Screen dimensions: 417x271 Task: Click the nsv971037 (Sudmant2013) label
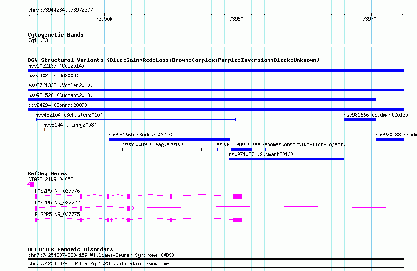(x=261, y=154)
